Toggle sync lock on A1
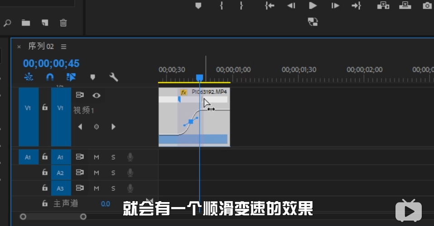434x226 pixels. coord(80,157)
